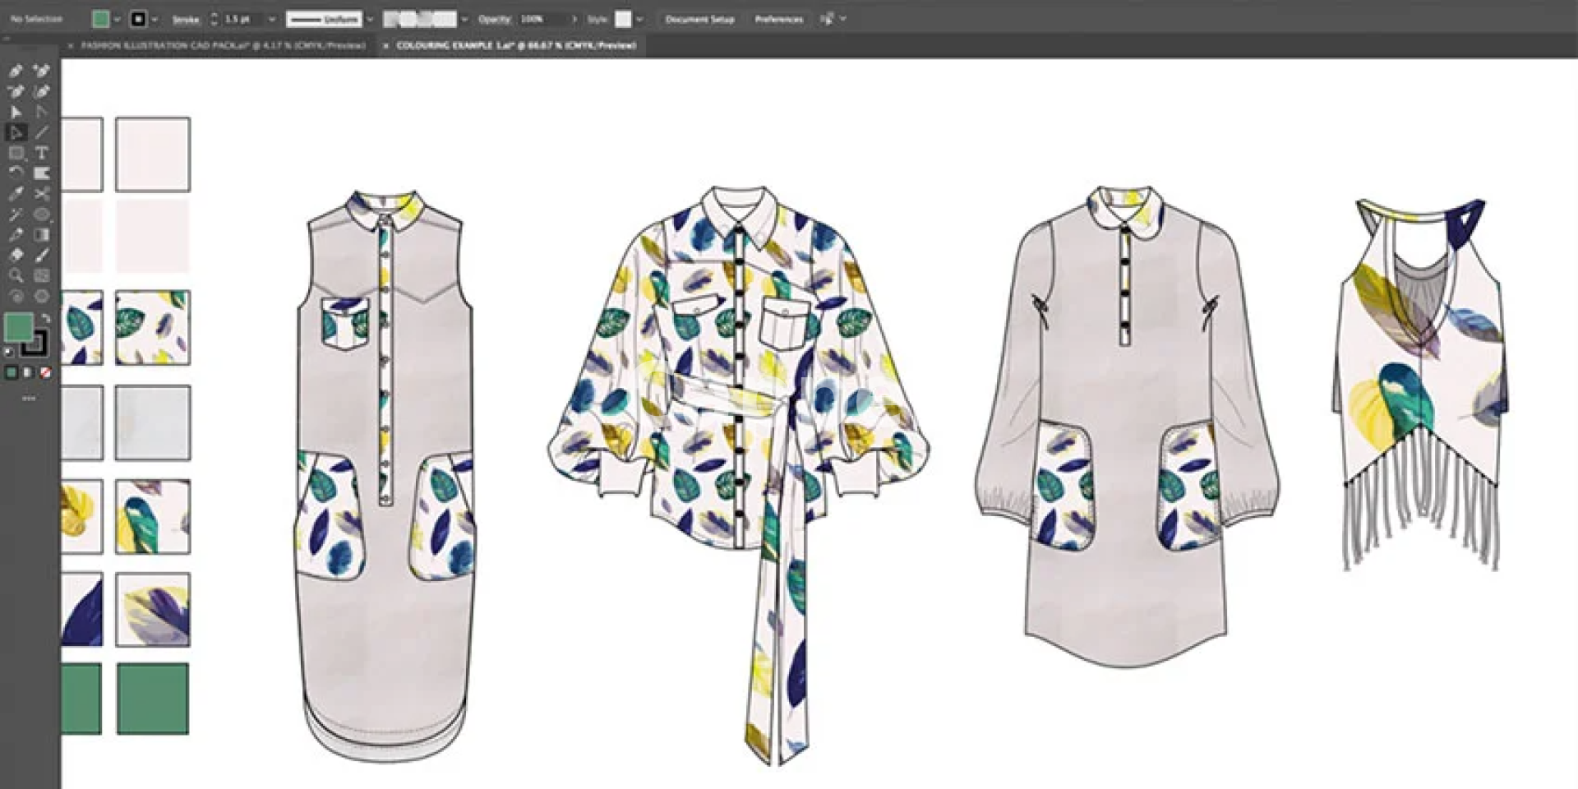Select the Colouring Example document tab

point(516,46)
